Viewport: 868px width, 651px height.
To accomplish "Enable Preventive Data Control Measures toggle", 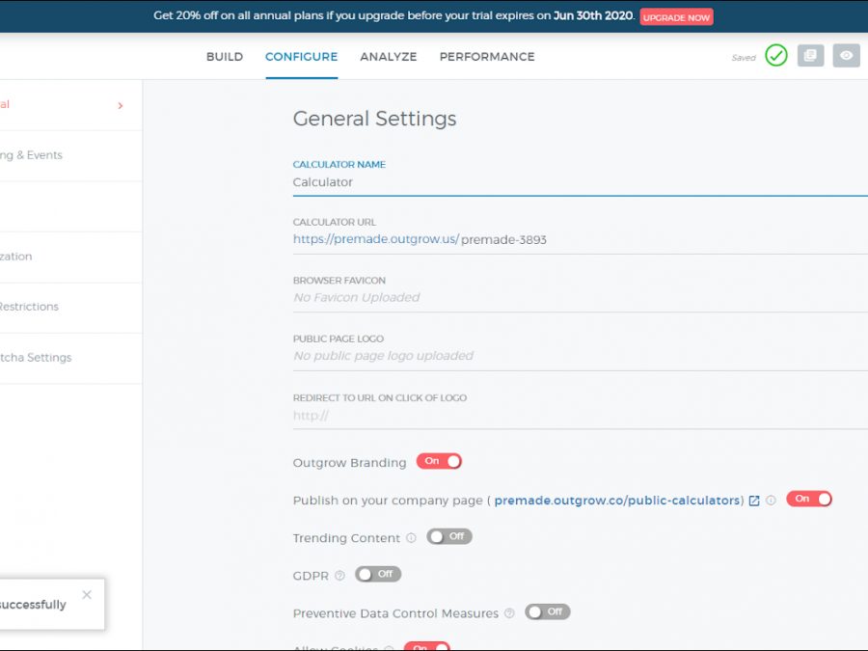I will [x=548, y=612].
